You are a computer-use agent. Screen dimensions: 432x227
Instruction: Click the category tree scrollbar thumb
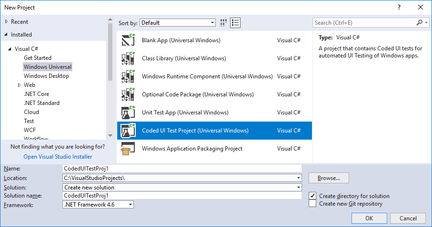[x=110, y=52]
